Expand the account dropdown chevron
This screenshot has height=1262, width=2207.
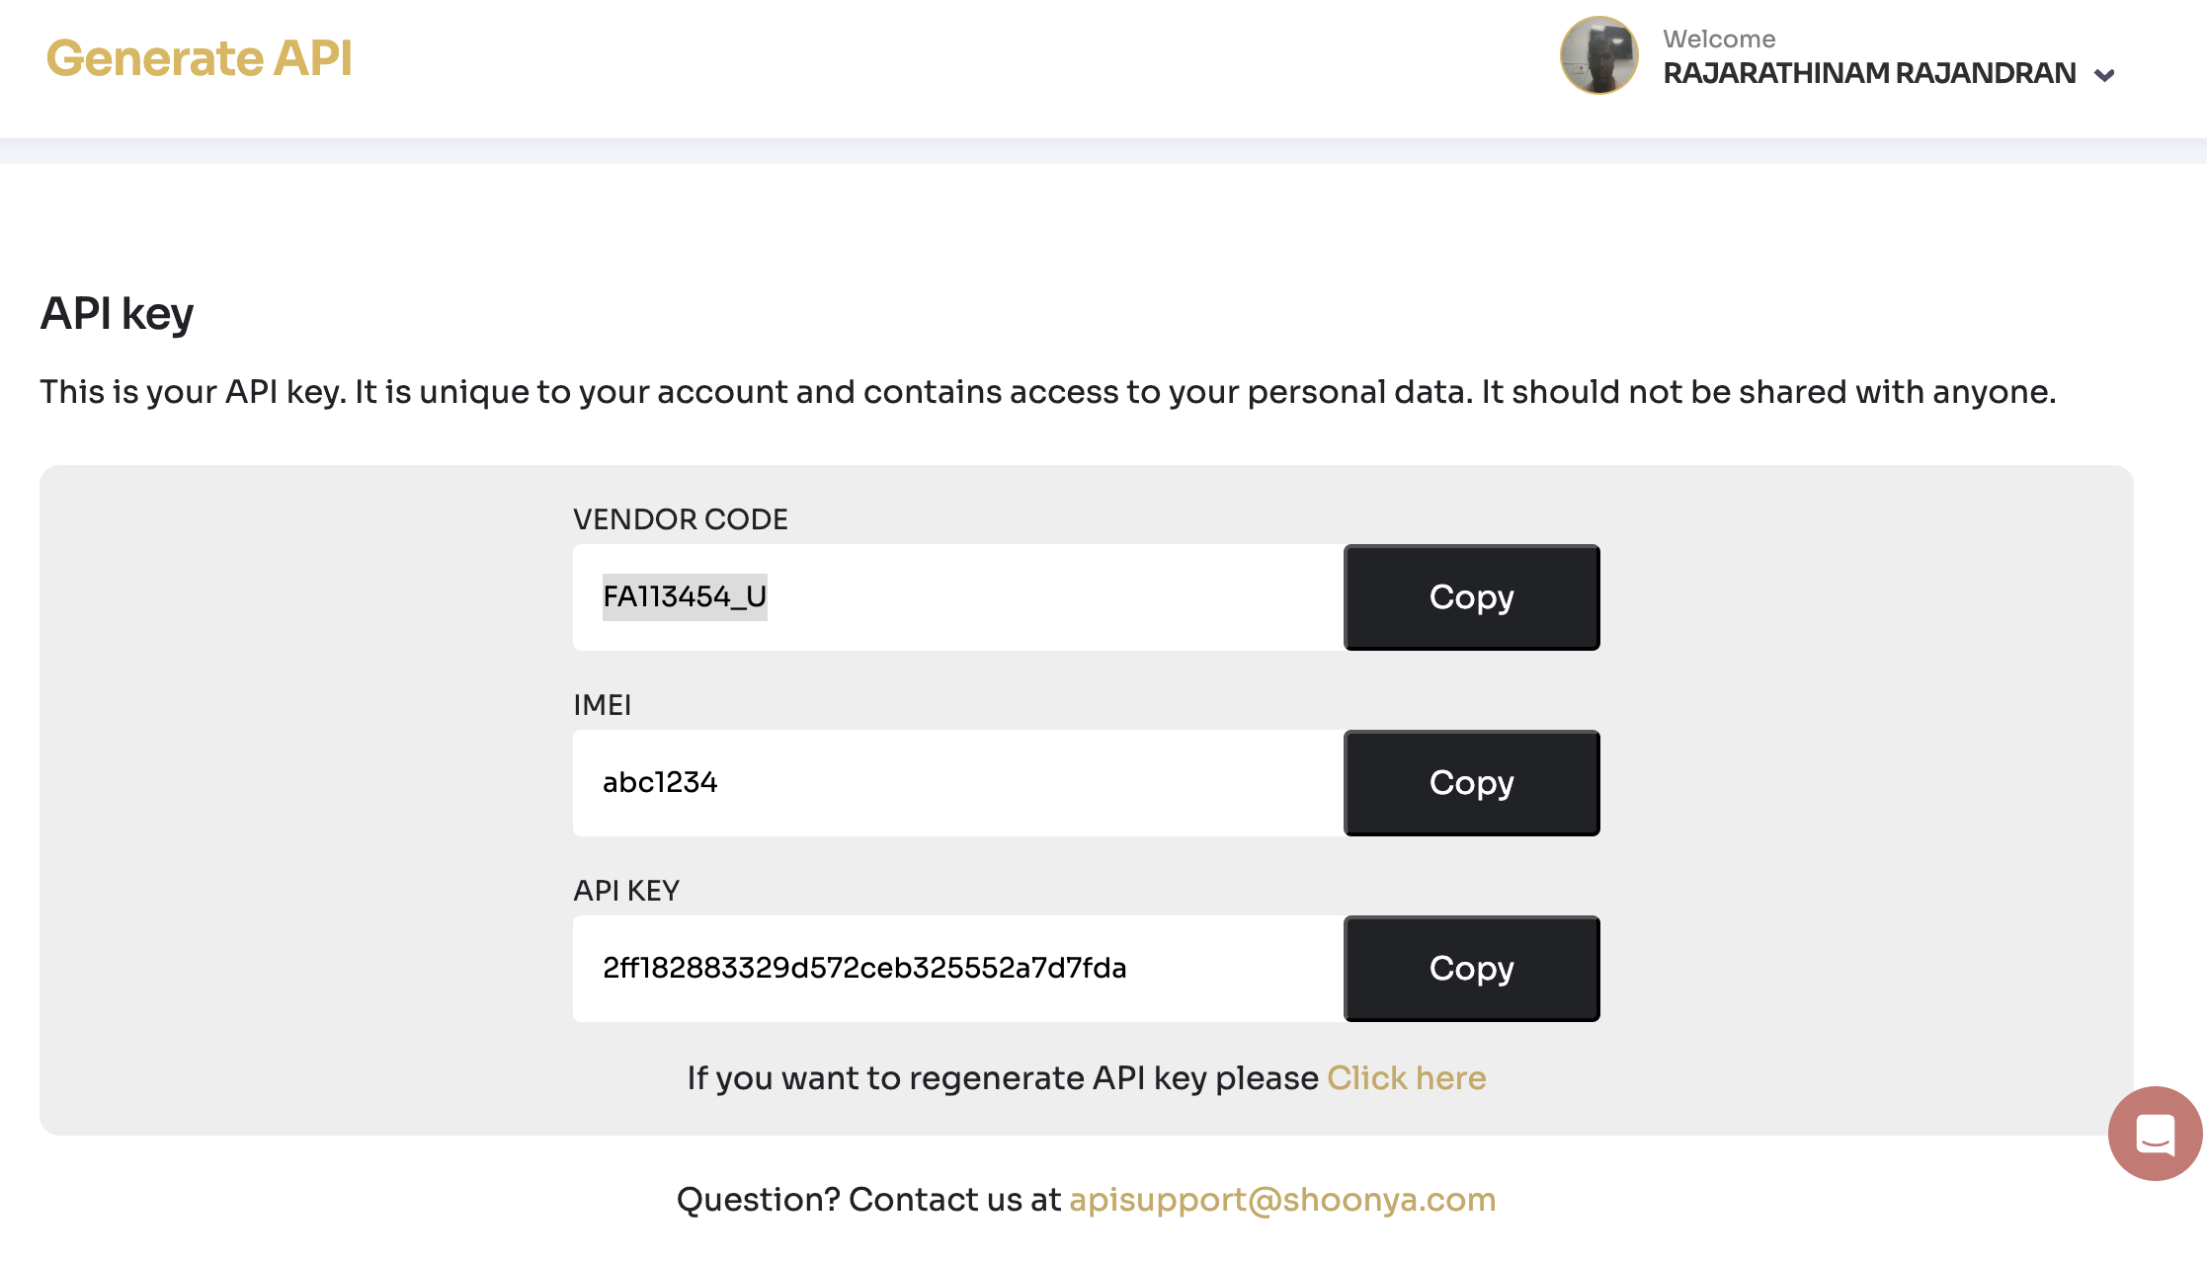click(x=2104, y=75)
